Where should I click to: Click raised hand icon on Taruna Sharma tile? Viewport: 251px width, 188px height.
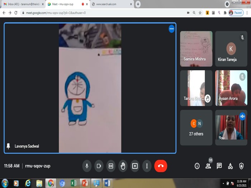coord(208,98)
